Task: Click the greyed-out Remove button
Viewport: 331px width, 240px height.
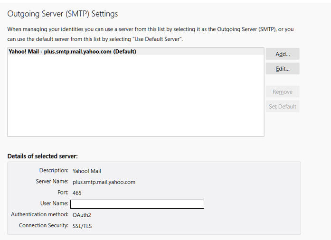Action: pyautogui.click(x=283, y=92)
